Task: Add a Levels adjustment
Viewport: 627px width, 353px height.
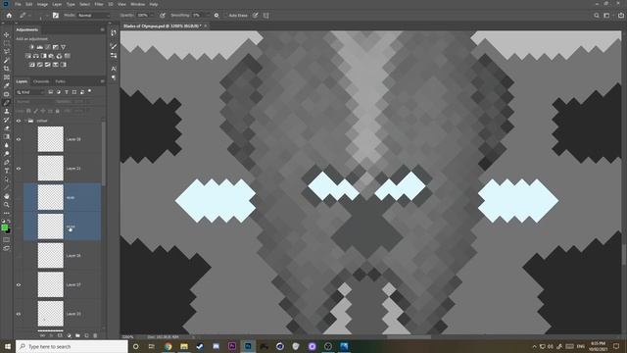Action: (x=39, y=47)
